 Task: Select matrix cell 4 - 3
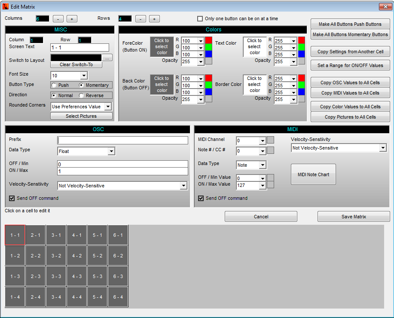click(77, 276)
